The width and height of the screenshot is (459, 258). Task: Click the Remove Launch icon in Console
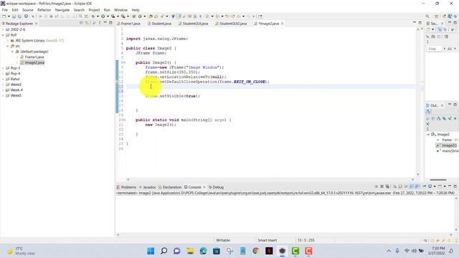382,186
